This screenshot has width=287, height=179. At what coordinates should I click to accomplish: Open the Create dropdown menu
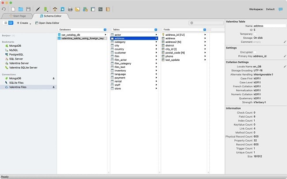24,22
